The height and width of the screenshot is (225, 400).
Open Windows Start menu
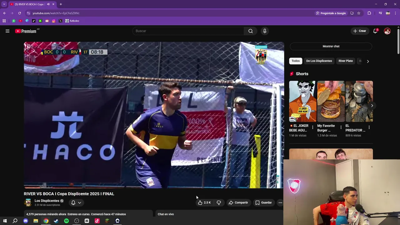coord(5,221)
